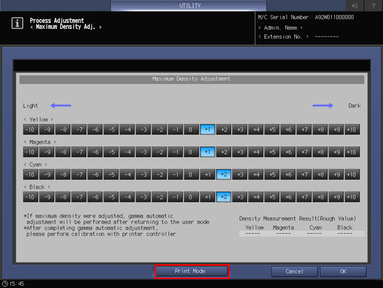Set Magenta density to -2

(159, 152)
